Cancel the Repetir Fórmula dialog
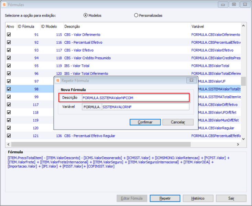Screen dimensions: 252x206 tap(178, 122)
